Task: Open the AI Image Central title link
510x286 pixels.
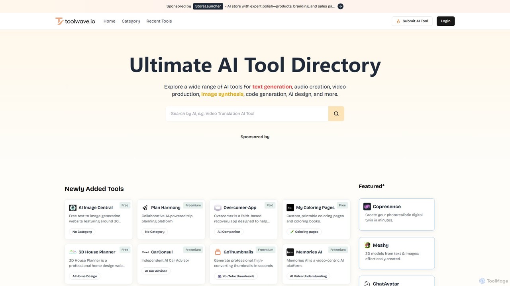Action: click(96, 208)
